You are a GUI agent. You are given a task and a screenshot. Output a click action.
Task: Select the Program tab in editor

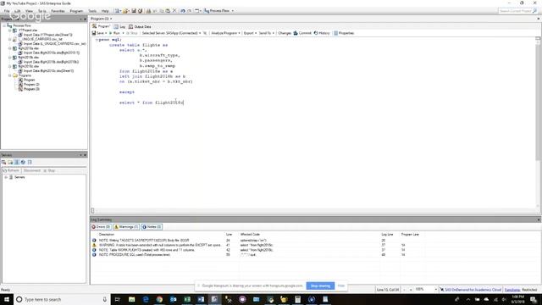click(102, 26)
